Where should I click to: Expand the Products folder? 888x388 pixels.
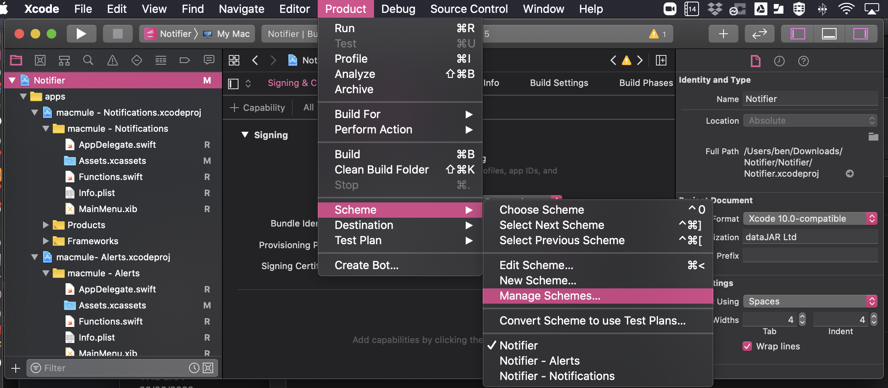46,225
